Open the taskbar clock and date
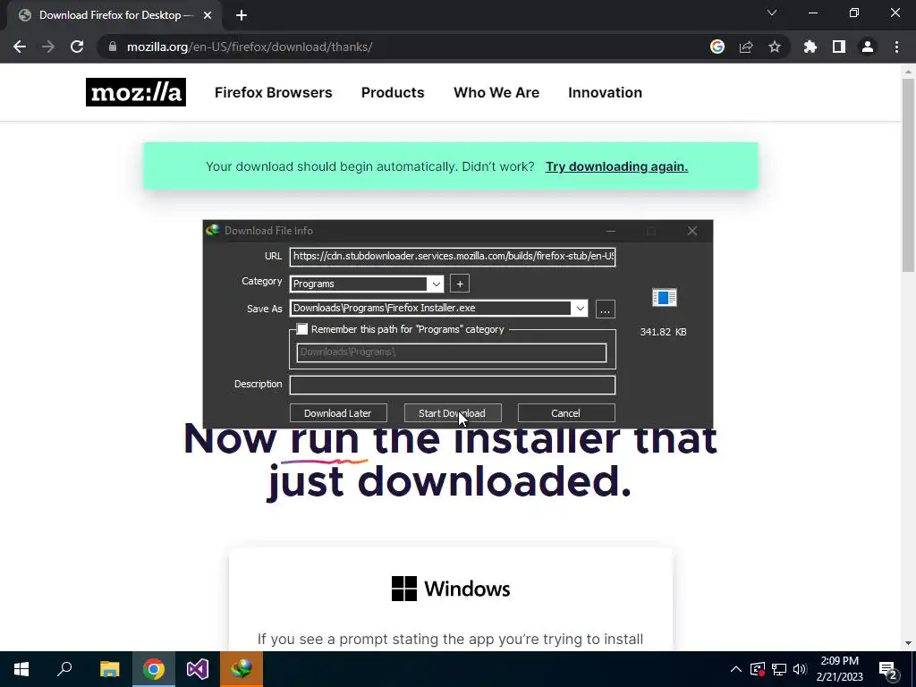 pos(839,669)
